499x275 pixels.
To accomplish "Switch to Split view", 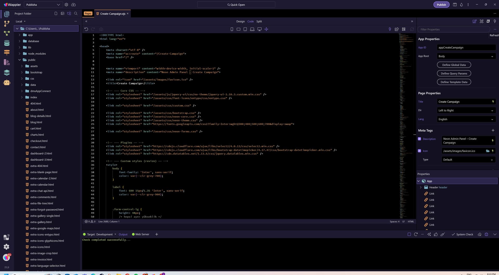I will (x=259, y=22).
